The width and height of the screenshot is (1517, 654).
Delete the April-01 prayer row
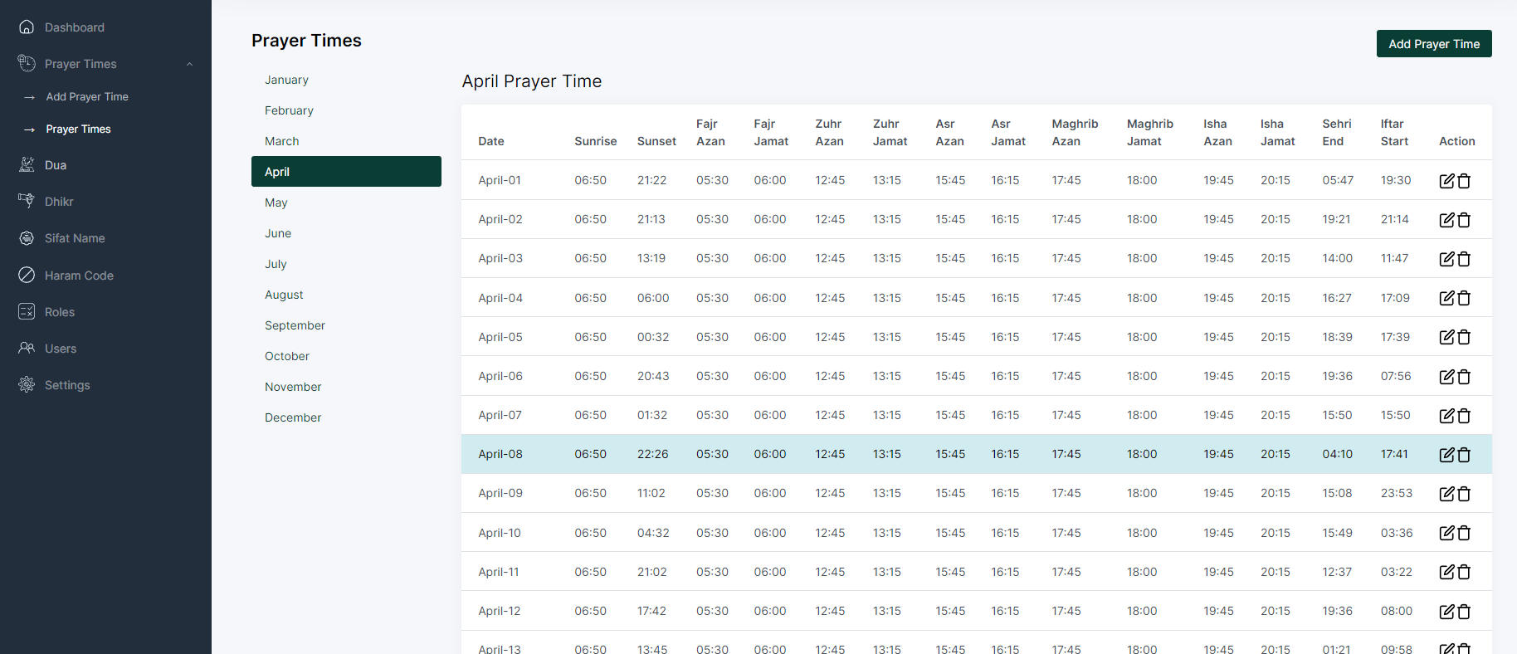coord(1464,181)
